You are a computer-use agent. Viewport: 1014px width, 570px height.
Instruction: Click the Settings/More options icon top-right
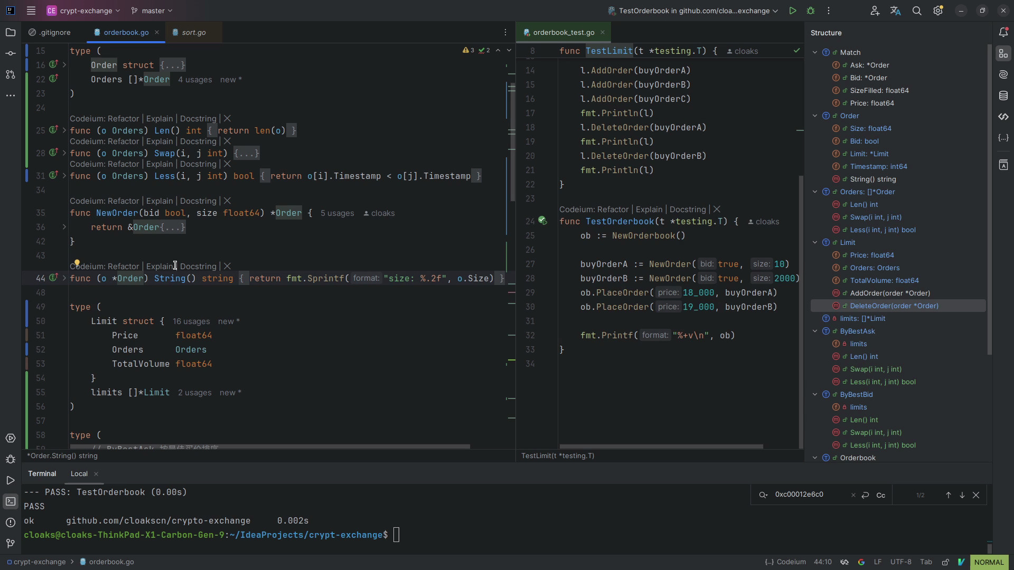[937, 11]
